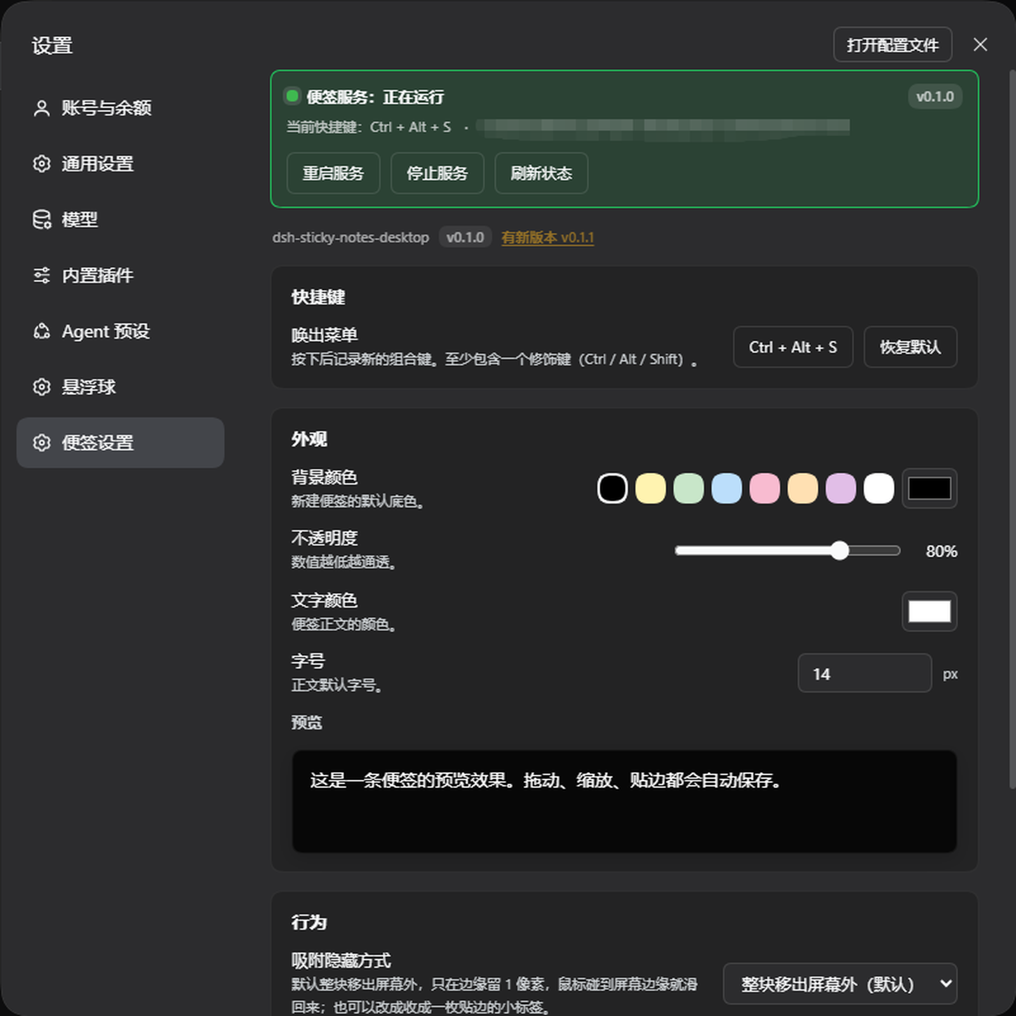
Task: Click the v0.1.0 badge in the service banner
Action: point(935,97)
